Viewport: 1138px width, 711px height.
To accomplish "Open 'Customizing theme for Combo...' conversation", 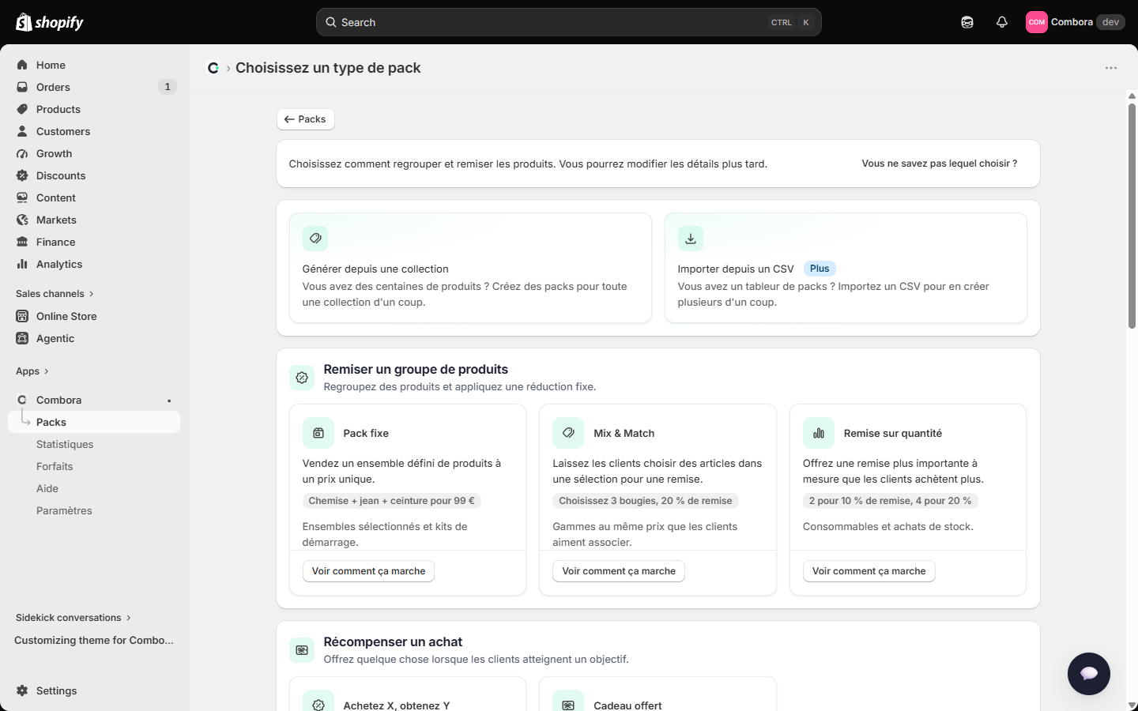I will [x=94, y=640].
